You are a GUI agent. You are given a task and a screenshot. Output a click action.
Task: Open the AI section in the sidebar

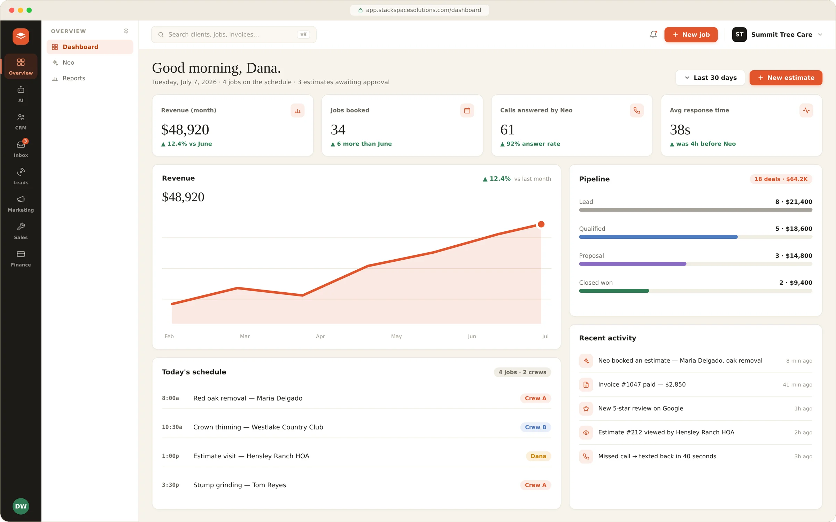21,94
